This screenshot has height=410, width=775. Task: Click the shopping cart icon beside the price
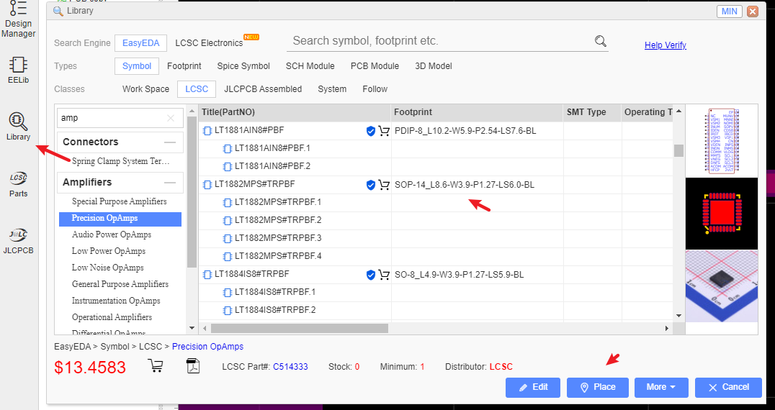[x=156, y=366]
